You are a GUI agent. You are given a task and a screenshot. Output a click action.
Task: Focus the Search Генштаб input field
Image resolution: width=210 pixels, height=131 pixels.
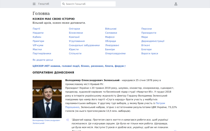click(x=88, y=4)
